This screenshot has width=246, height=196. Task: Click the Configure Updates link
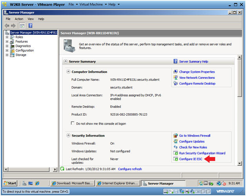point(192,142)
